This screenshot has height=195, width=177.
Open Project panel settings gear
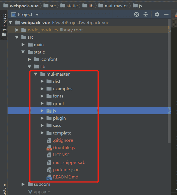(157, 14)
